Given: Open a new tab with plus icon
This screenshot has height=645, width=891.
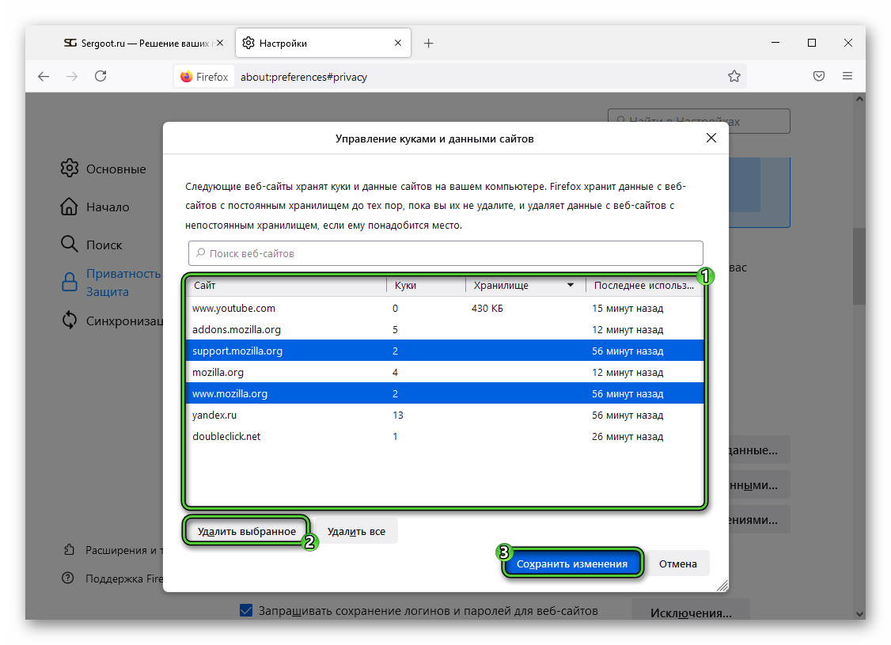Looking at the screenshot, I should [x=428, y=44].
